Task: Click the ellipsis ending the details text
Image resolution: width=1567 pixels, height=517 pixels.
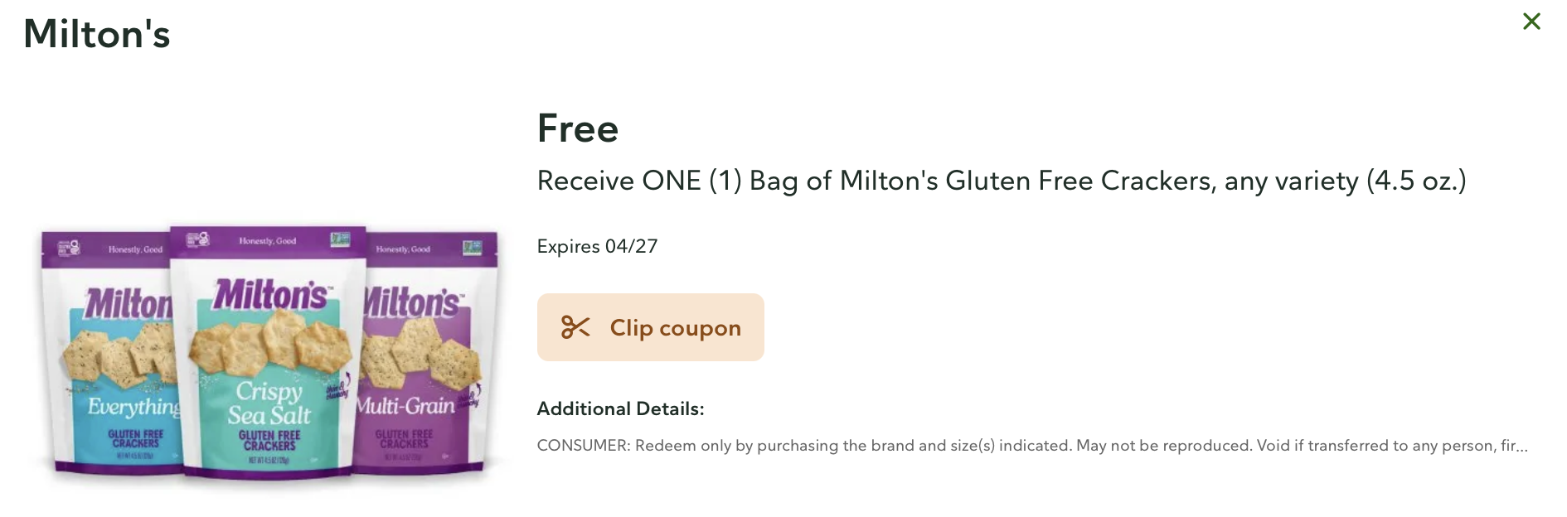Action: coord(1522,446)
